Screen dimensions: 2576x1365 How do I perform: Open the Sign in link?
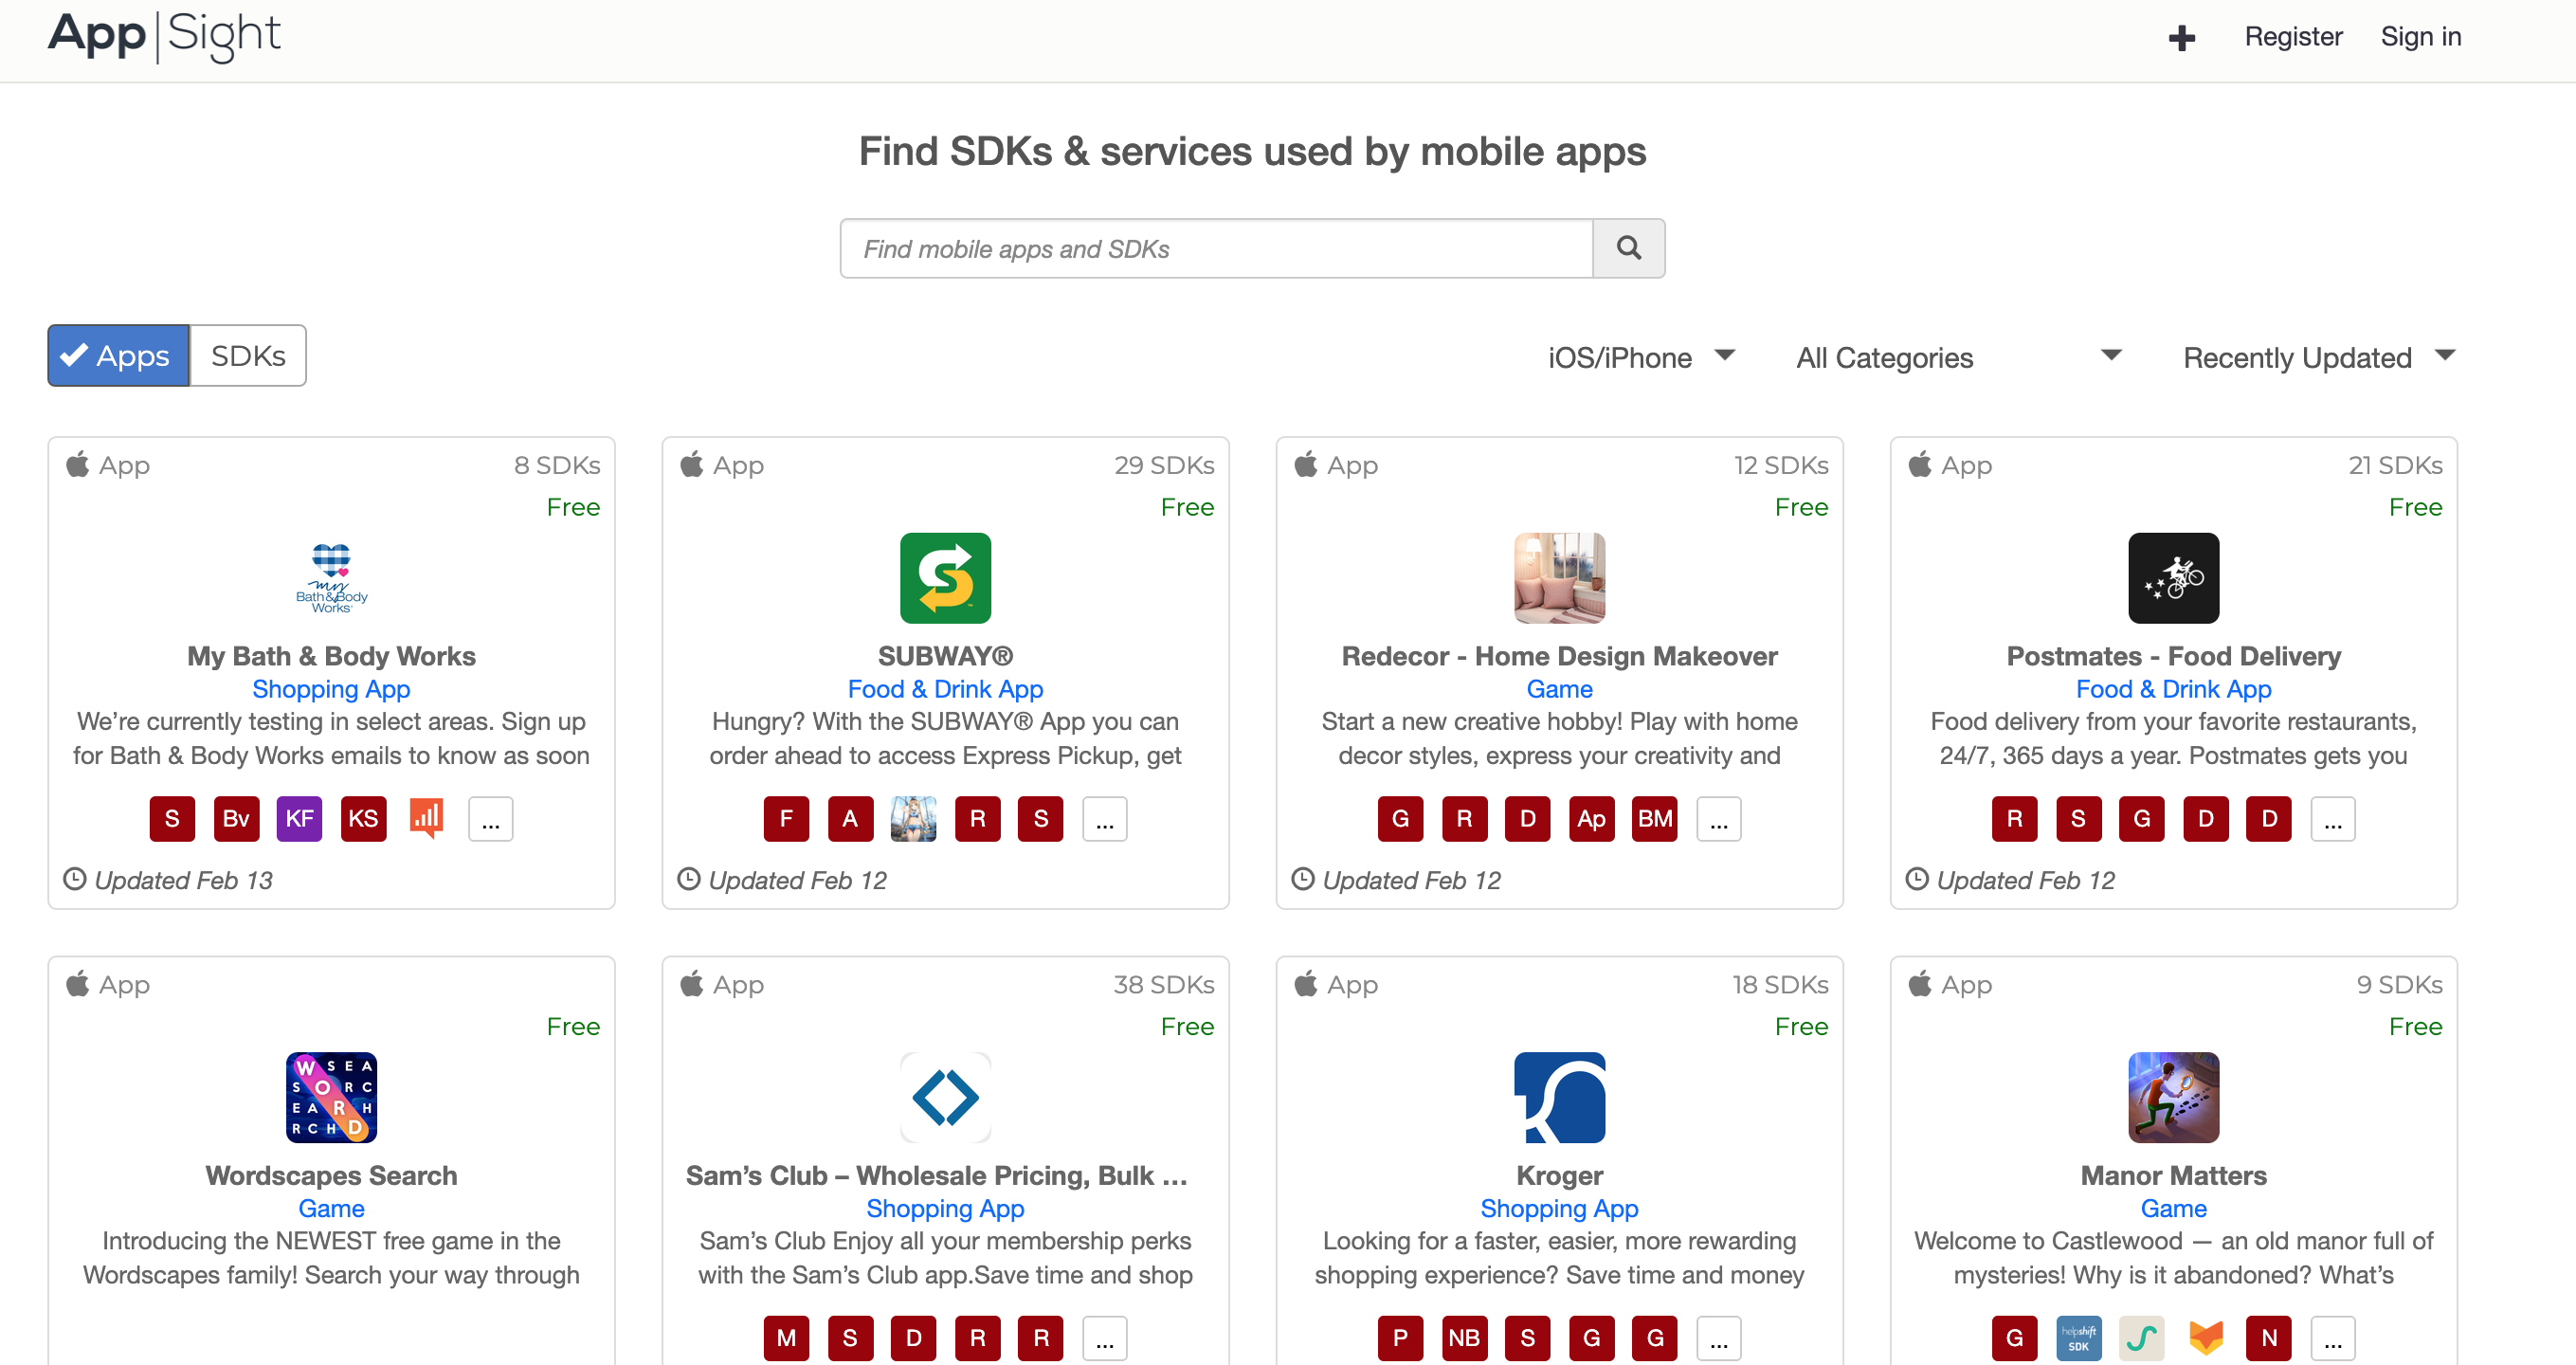click(x=2420, y=37)
